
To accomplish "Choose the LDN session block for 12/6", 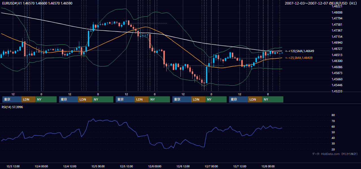I will (x=198, y=99).
